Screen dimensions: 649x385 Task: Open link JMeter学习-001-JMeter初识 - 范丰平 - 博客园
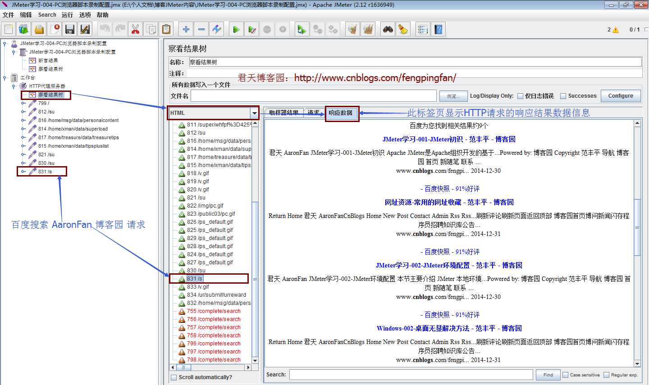(x=449, y=139)
